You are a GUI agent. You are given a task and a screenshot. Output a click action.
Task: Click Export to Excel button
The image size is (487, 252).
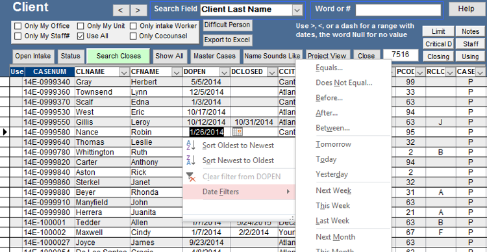(228, 40)
